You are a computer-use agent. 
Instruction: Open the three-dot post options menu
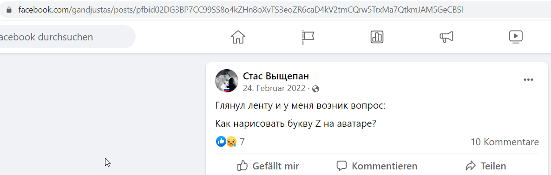[x=529, y=80]
